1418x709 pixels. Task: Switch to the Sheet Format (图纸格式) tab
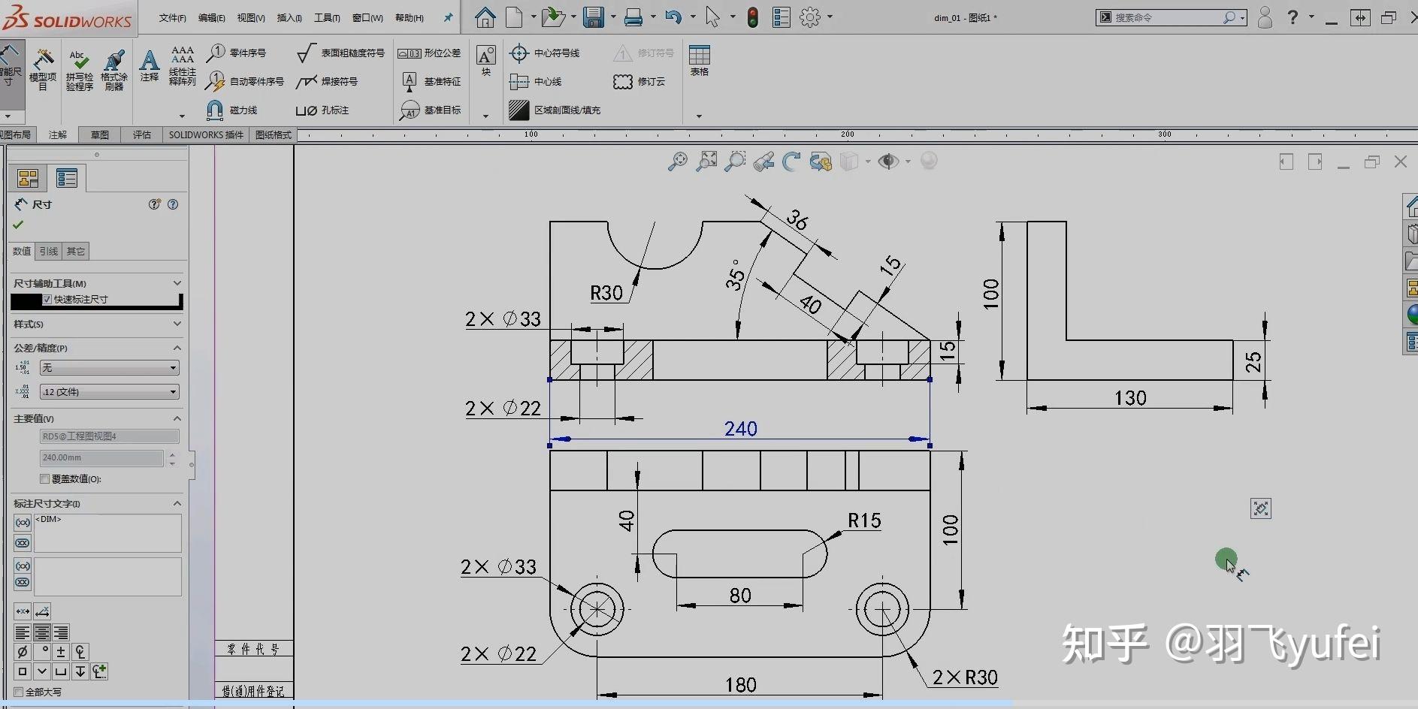point(274,135)
